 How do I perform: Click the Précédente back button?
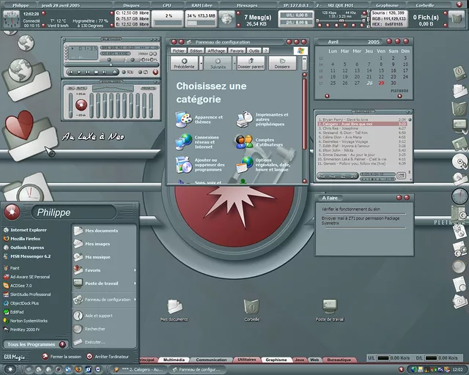[184, 64]
